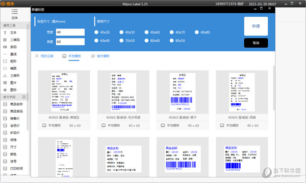Click the account text 18989771976 in title bar
Viewport: 306px width, 183px height.
226,4
